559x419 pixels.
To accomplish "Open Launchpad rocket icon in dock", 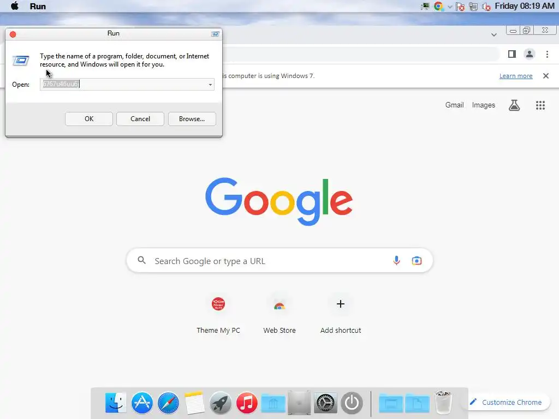I will coord(221,403).
